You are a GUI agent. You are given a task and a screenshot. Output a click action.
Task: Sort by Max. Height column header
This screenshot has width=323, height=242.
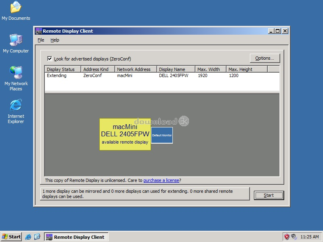(x=247, y=69)
